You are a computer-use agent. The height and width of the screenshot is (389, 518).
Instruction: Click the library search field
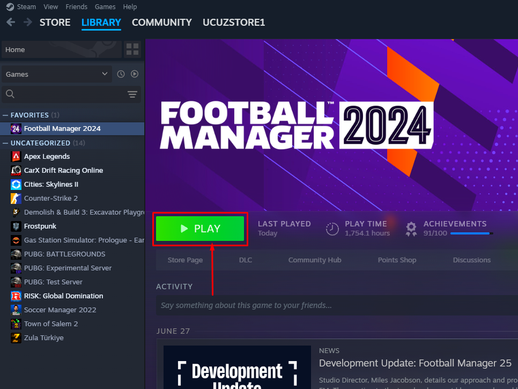(x=71, y=94)
